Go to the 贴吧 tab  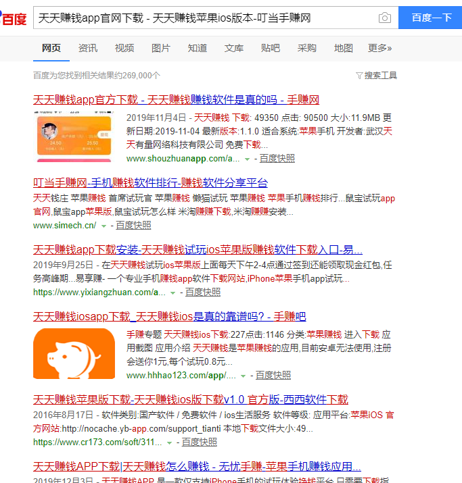270,48
